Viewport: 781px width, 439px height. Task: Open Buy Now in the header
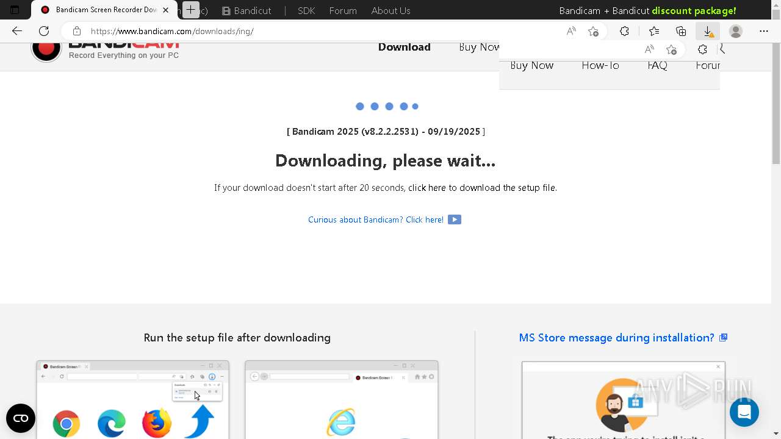[532, 65]
